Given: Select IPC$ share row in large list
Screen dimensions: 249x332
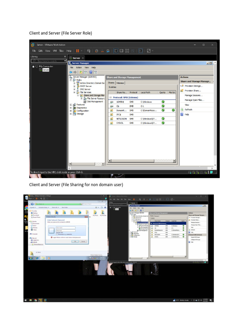Looking at the screenshot, I should (x=142, y=114).
